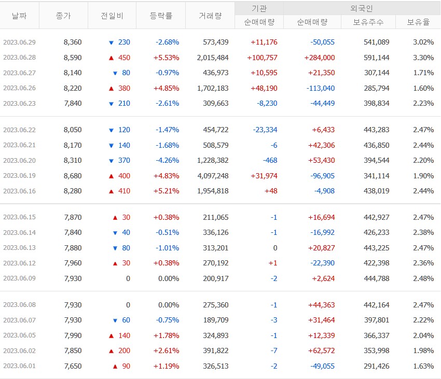The width and height of the screenshot is (441, 379).
Task: Click foreign net sell -96,905
Action: coord(323,176)
